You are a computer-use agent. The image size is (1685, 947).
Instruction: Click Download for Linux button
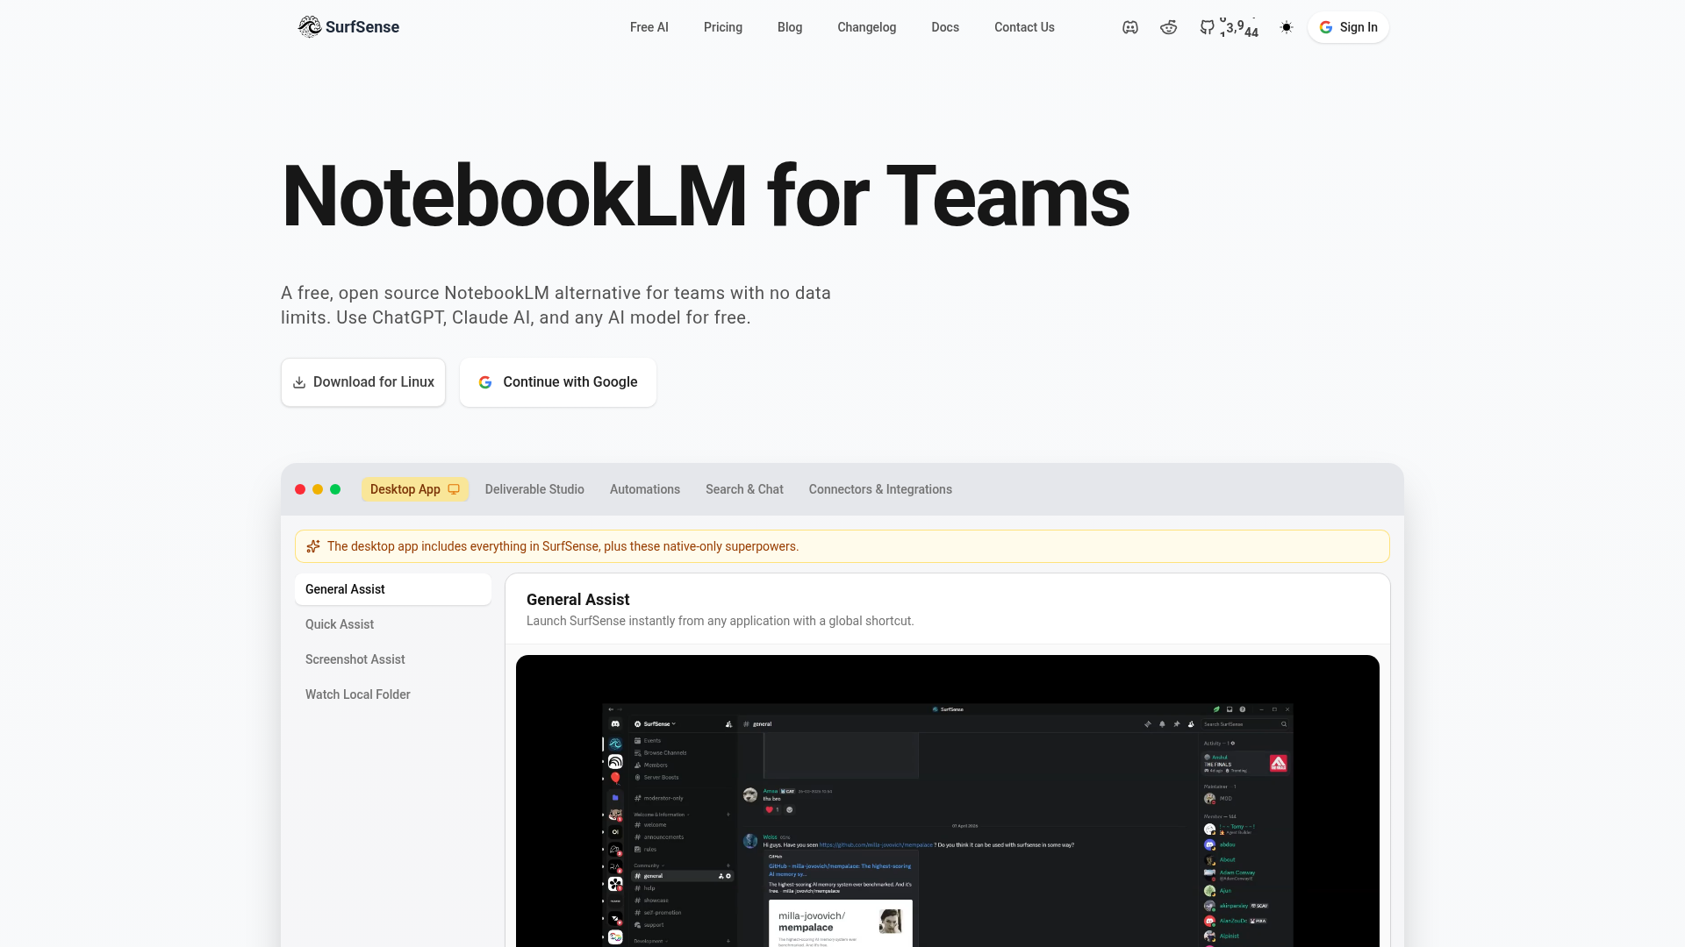[x=363, y=382]
